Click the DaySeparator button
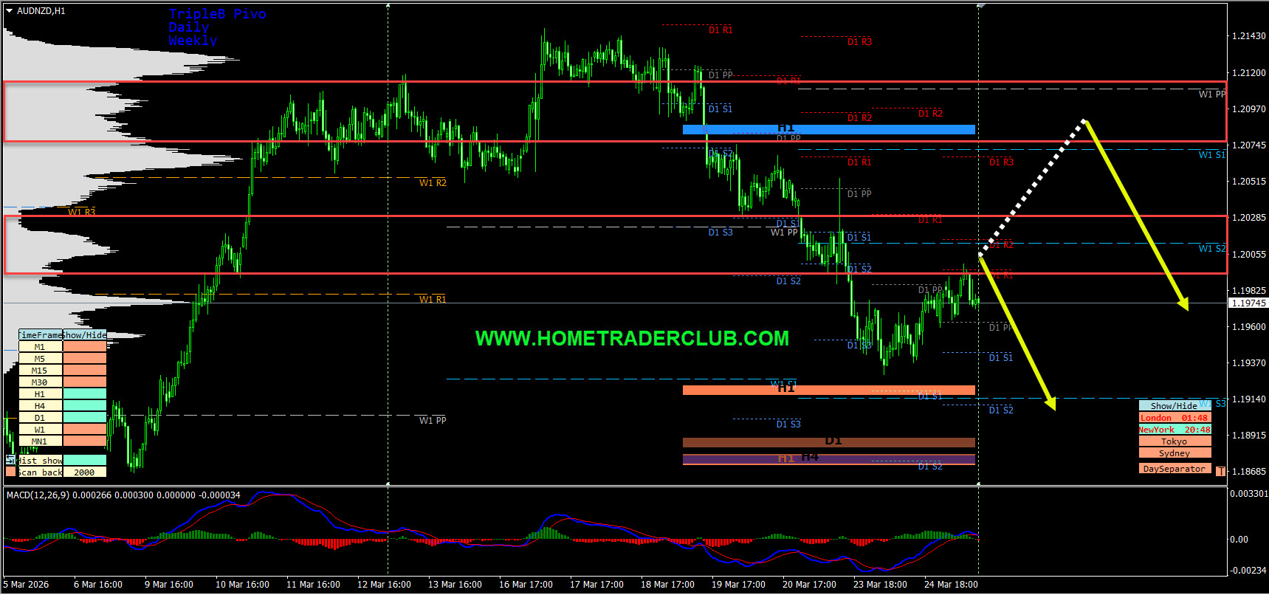 pyautogui.click(x=1174, y=469)
